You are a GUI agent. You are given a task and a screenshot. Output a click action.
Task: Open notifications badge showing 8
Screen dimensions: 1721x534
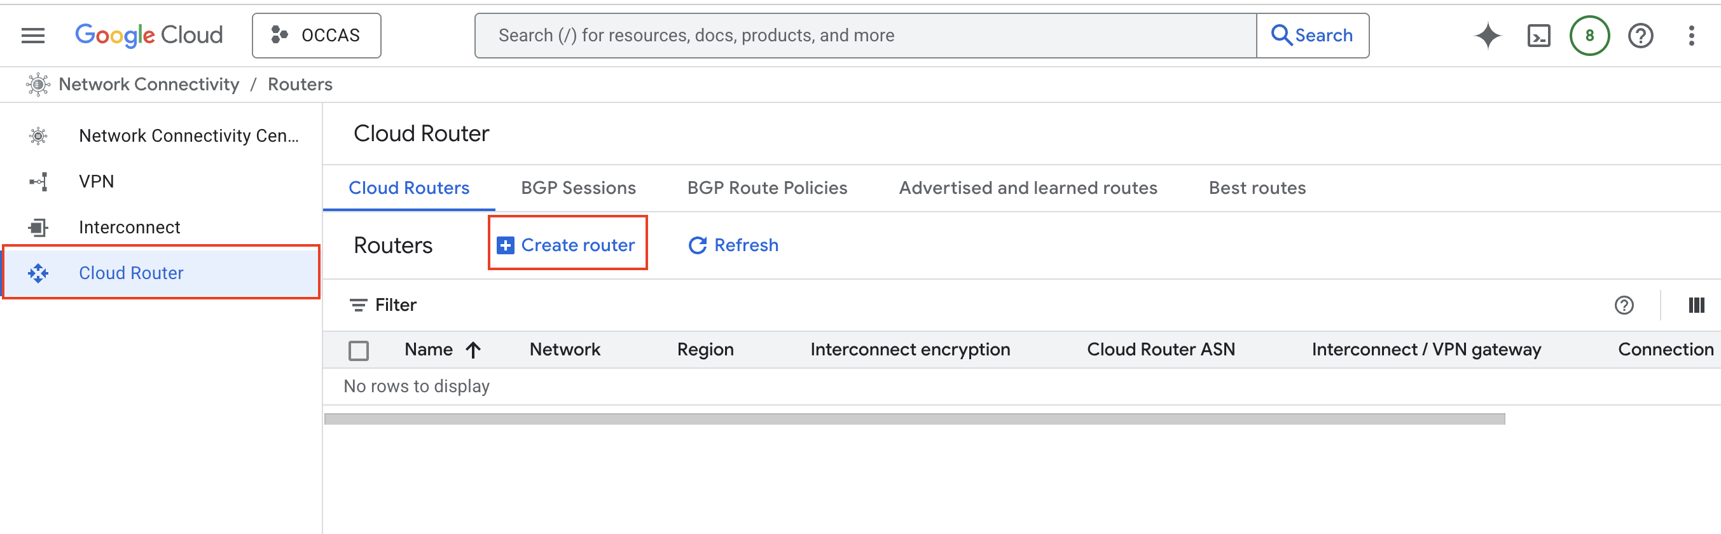[1589, 36]
